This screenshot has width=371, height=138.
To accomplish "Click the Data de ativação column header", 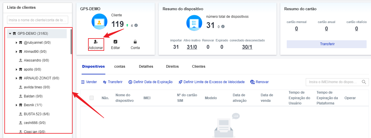I will pyautogui.click(x=240, y=98).
